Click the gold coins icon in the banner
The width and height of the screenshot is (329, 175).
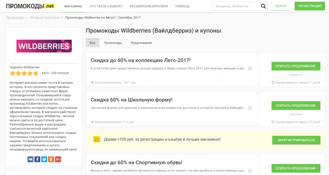coord(97,139)
